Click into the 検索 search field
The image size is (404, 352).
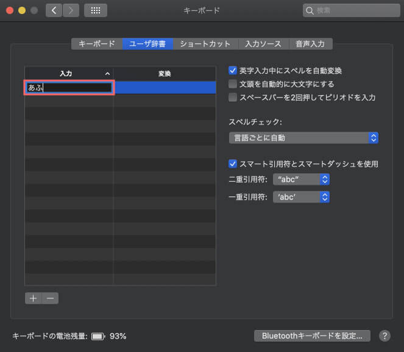tap(352, 10)
